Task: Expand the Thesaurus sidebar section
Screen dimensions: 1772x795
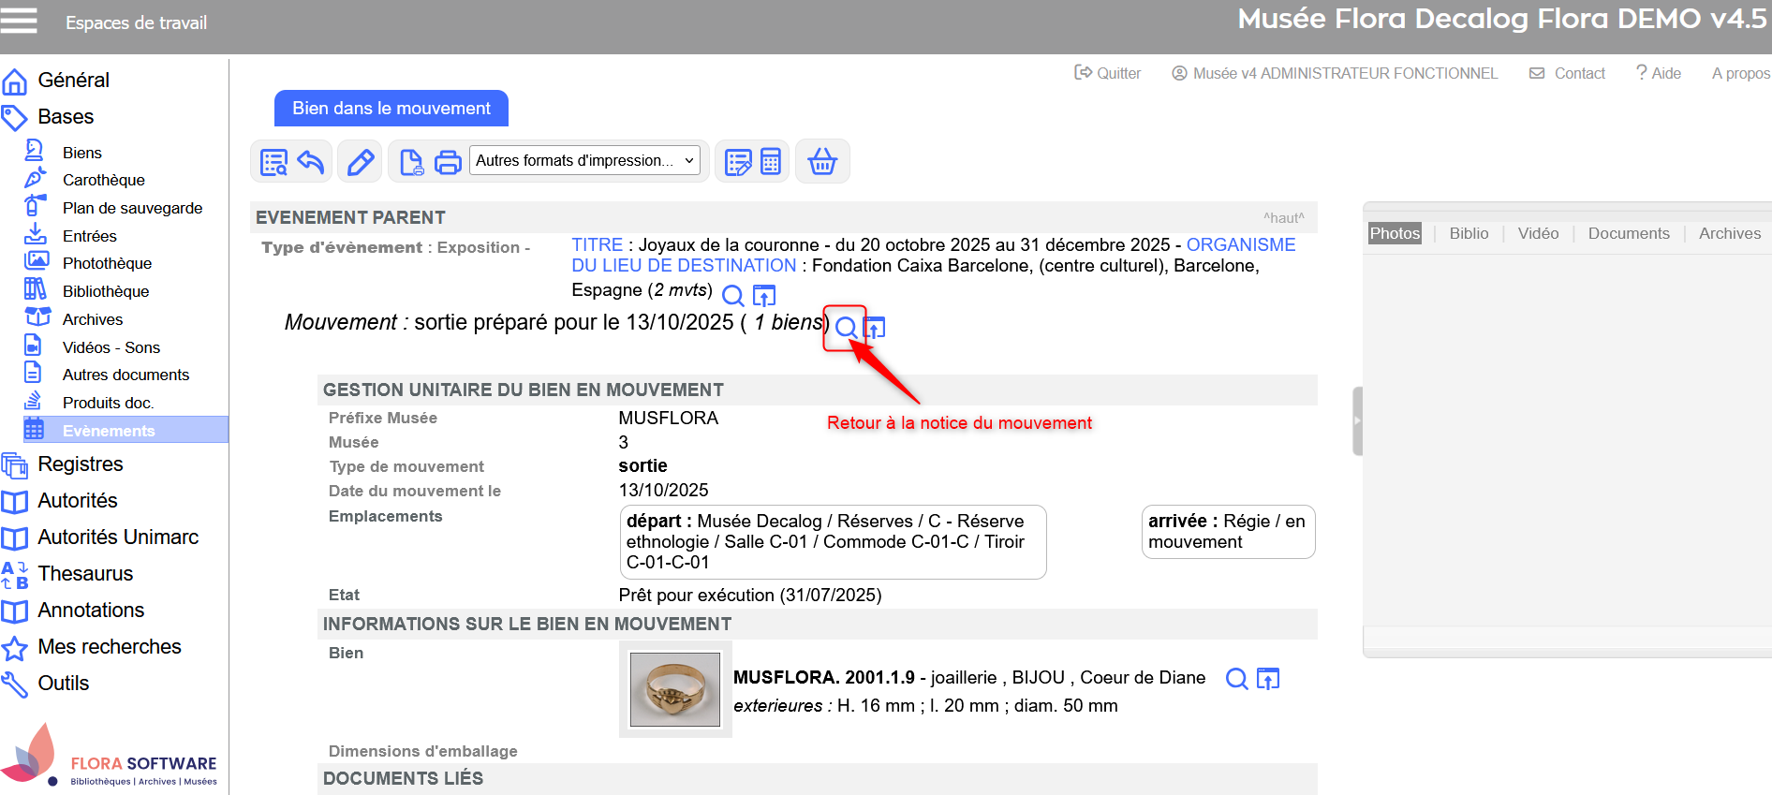Action: pos(85,574)
